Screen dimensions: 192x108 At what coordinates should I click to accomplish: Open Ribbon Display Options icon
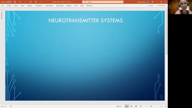[152, 2]
